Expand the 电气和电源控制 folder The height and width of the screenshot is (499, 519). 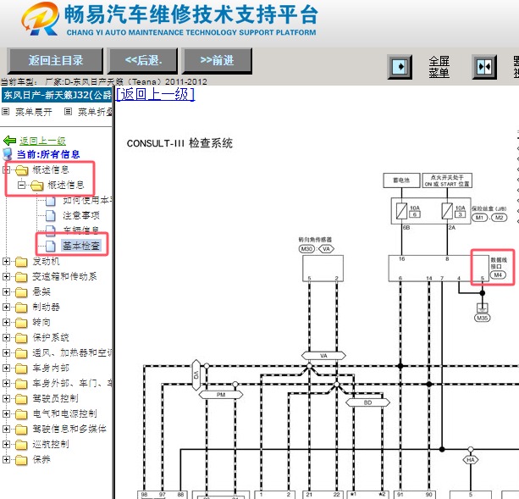6,413
